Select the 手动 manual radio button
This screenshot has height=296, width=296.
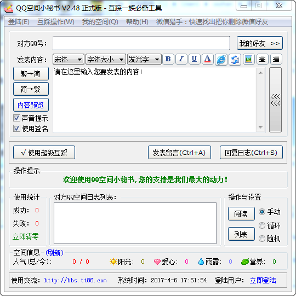(x=262, y=212)
